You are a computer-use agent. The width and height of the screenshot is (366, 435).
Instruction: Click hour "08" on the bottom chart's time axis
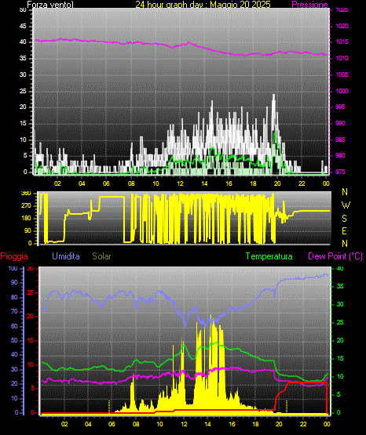136,424
